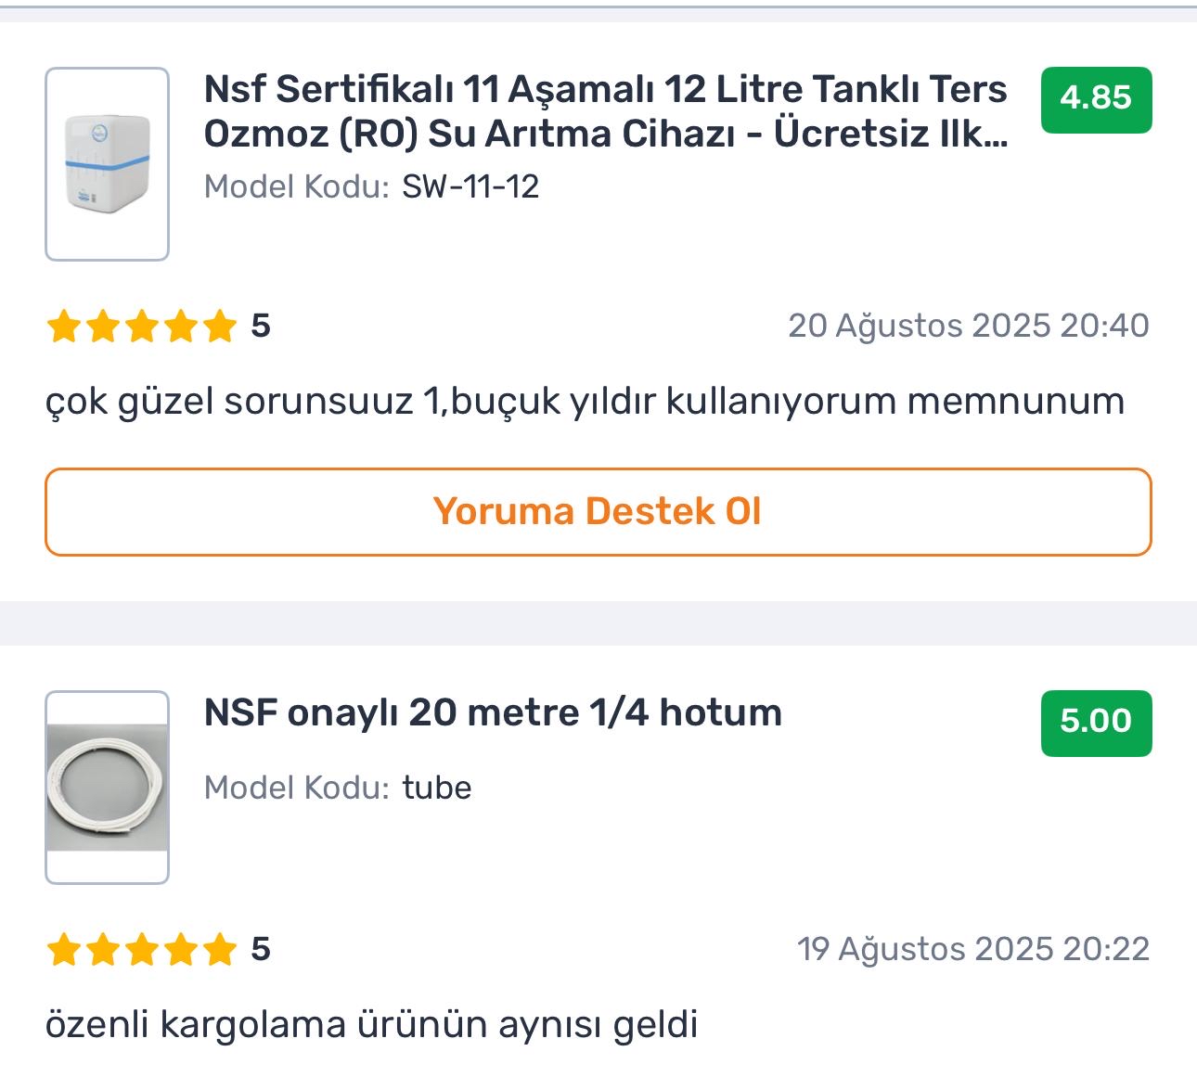The width and height of the screenshot is (1197, 1090).
Task: Click the review date "19 Ağustos 2025 20:22"
Action: tap(973, 949)
